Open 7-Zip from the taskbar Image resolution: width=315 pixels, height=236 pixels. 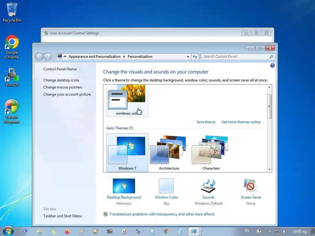[x=110, y=232]
